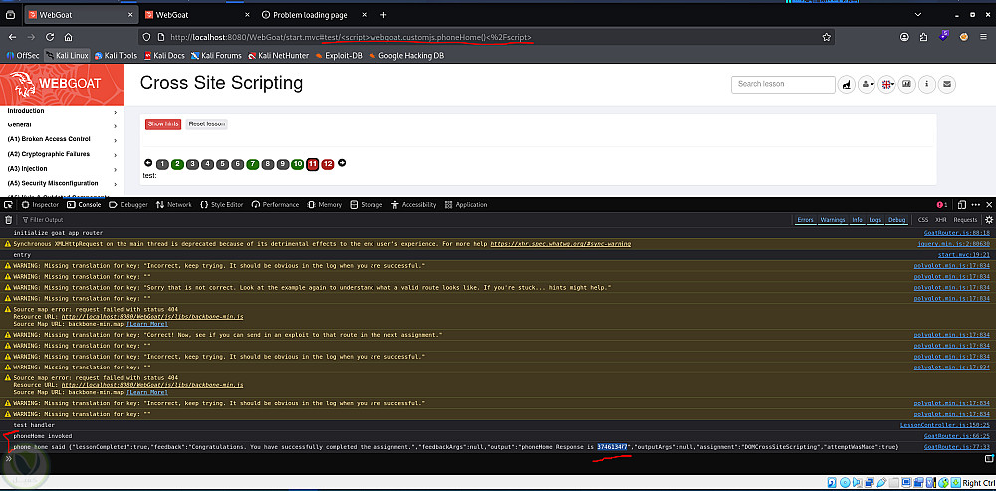Click the Search lesson input field
This screenshot has height=491, width=996.
[783, 84]
